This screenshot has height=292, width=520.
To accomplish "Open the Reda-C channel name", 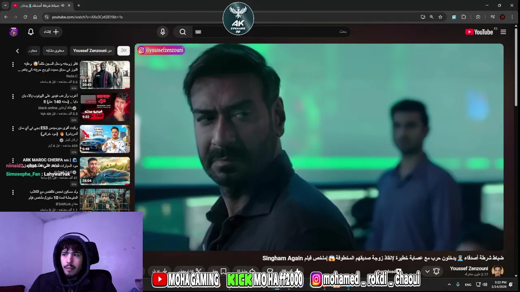I will click(x=72, y=76).
